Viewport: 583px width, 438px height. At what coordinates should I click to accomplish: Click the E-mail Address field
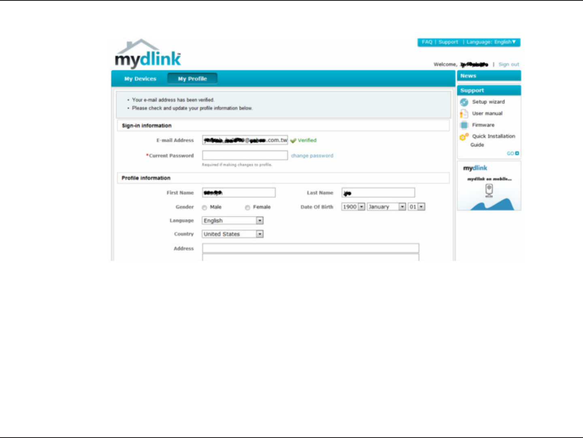[x=245, y=140]
